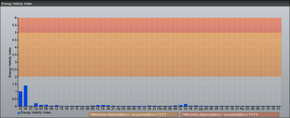Screen dimensions: 290x118
Task: Click the orange threshold band between 2 and 5
Action: point(150,55)
